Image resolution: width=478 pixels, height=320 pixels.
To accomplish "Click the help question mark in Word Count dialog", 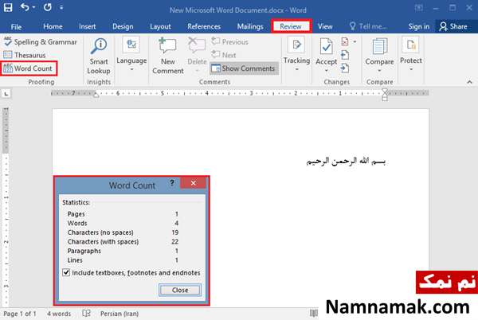I will pos(172,183).
